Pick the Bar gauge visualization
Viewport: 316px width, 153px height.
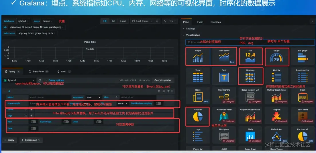(x=303, y=56)
